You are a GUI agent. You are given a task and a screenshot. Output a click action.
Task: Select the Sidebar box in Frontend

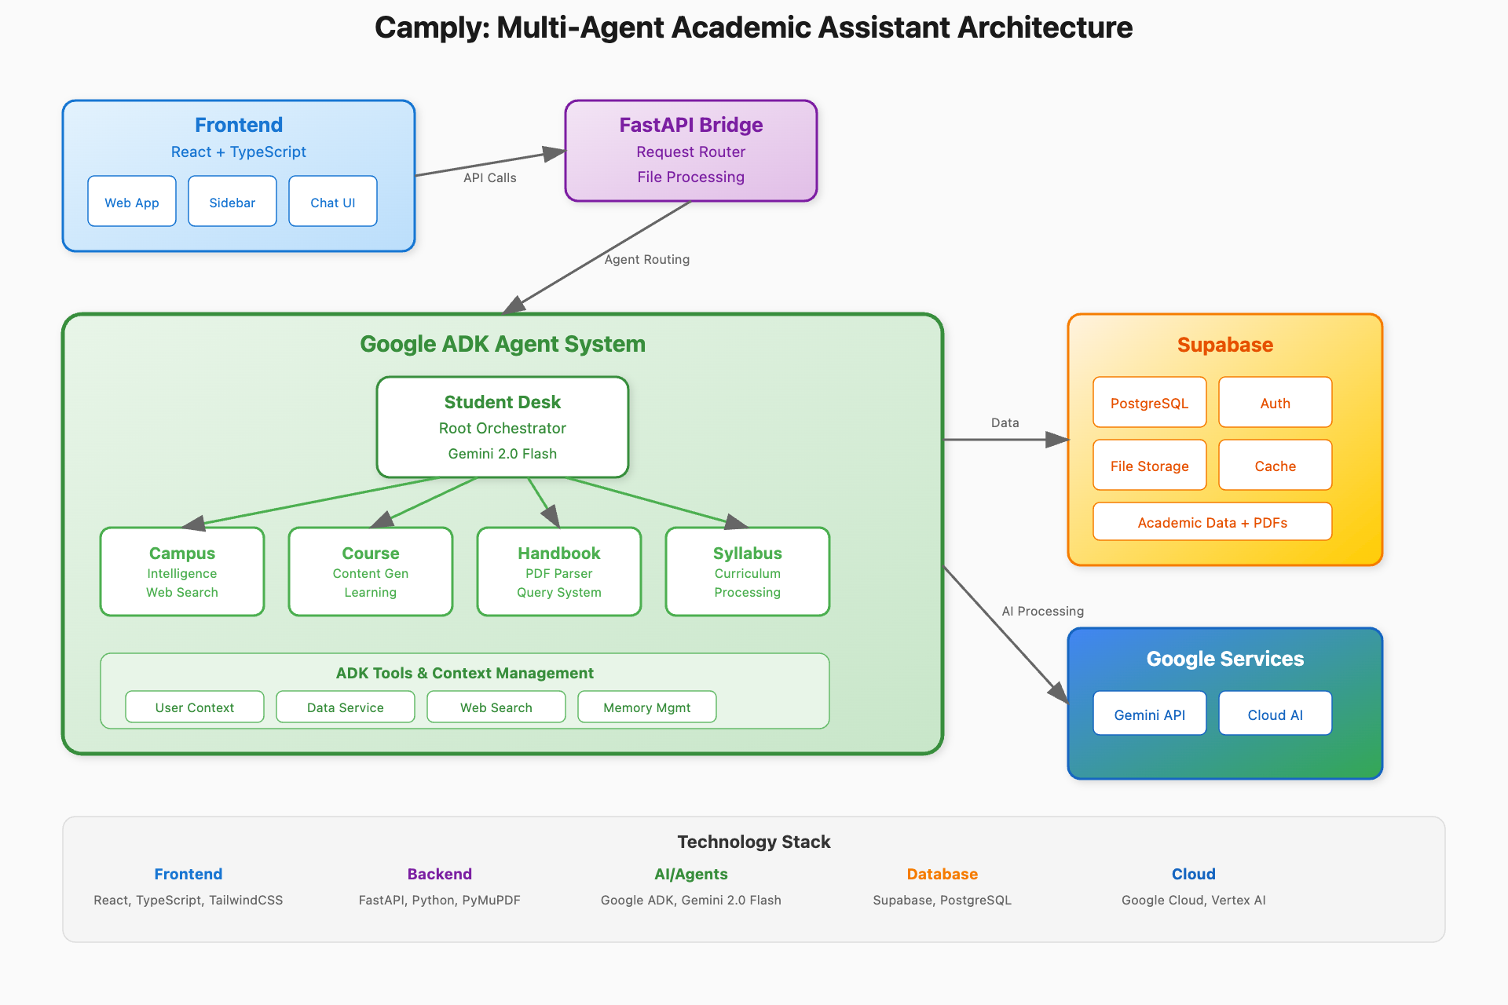point(232,202)
